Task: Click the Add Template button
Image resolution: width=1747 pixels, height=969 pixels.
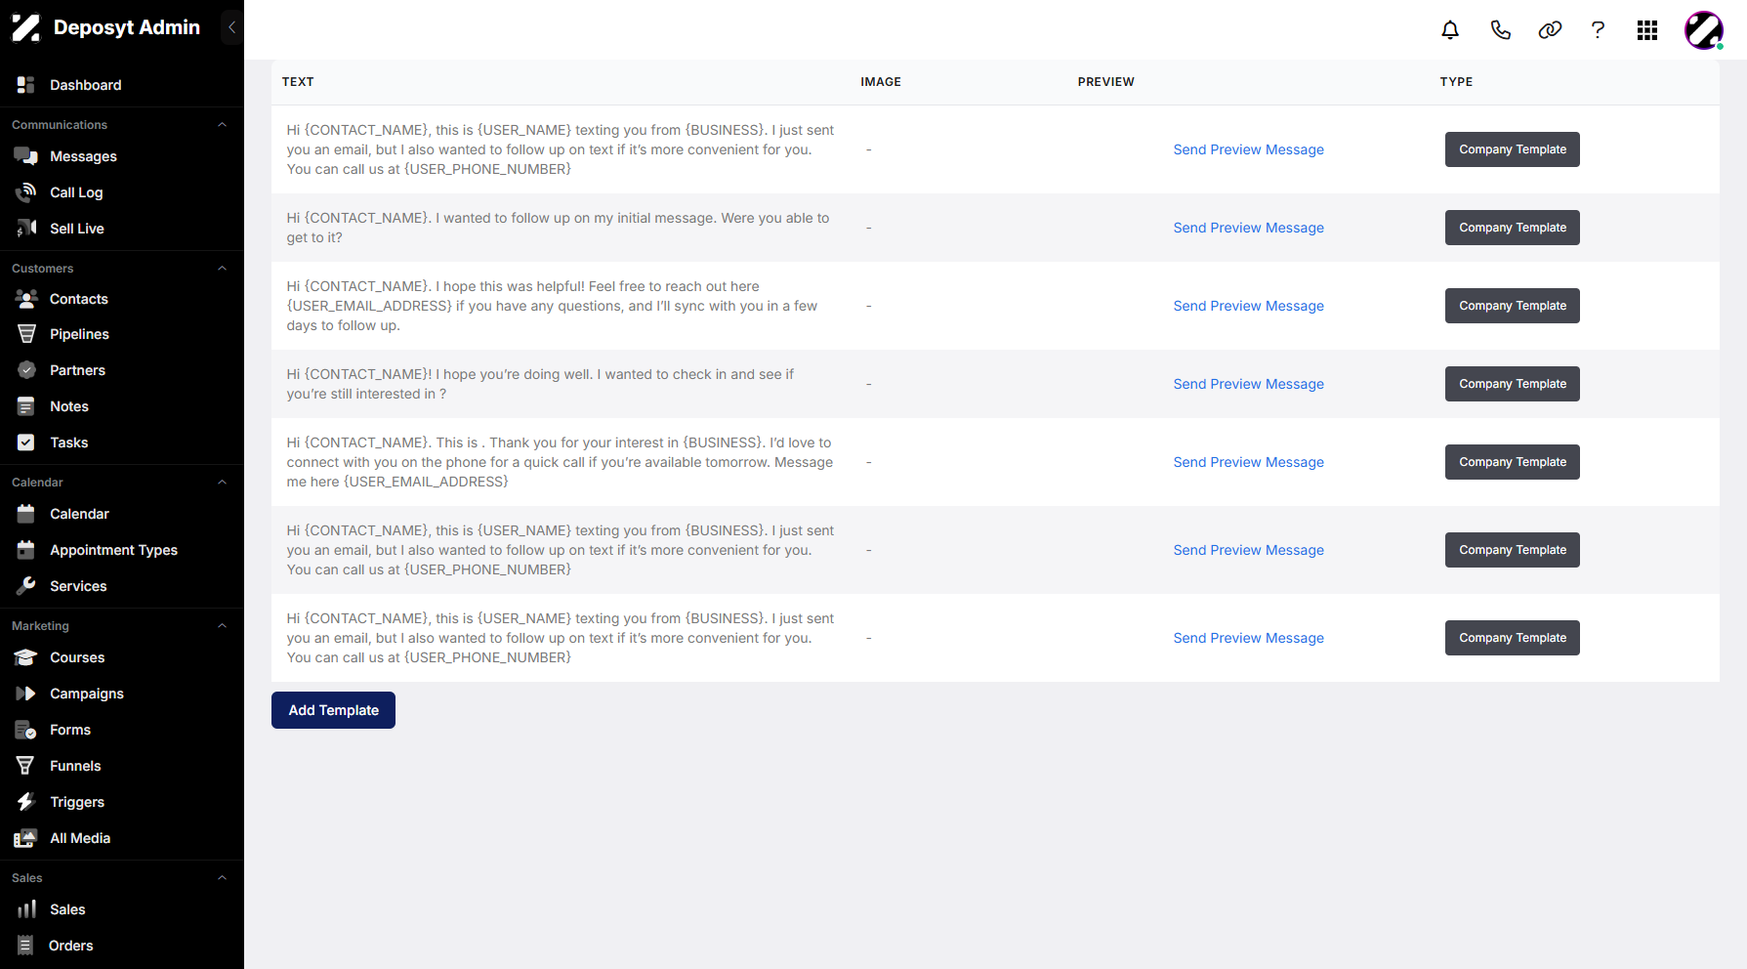Action: (x=333, y=710)
